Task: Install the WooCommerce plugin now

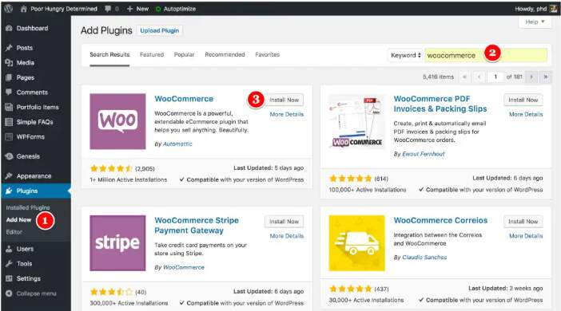Action: [x=284, y=100]
